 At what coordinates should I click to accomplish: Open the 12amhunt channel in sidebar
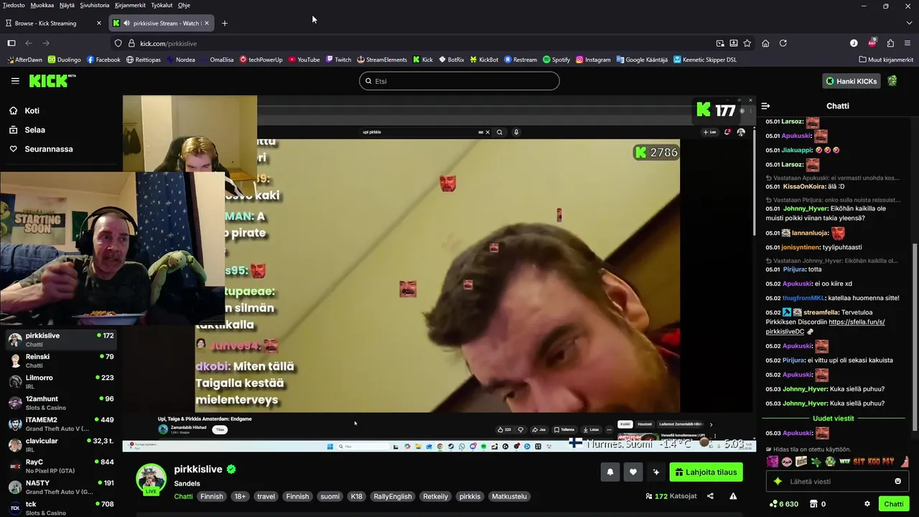pos(61,403)
